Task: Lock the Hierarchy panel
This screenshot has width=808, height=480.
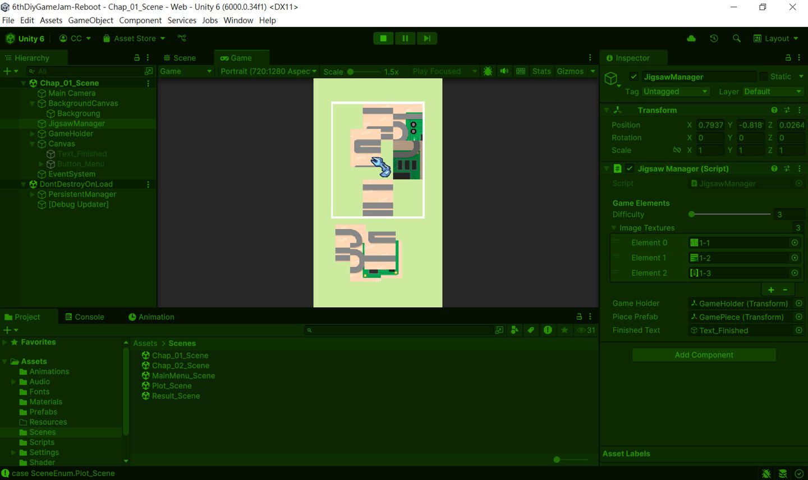Action: pos(137,58)
